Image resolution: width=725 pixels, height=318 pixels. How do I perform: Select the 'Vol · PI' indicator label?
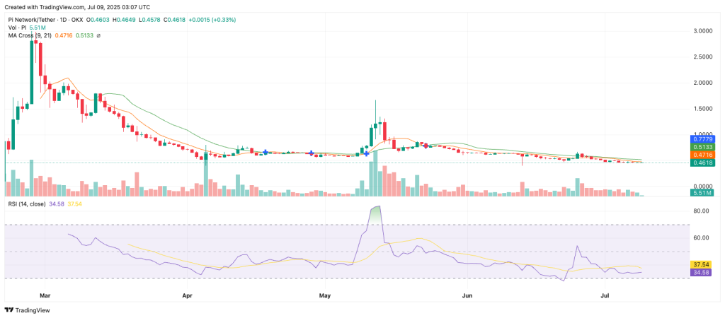click(x=17, y=28)
